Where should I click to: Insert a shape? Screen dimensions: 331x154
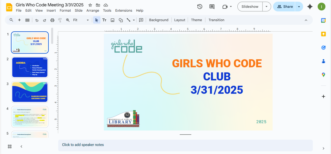tap(121, 20)
